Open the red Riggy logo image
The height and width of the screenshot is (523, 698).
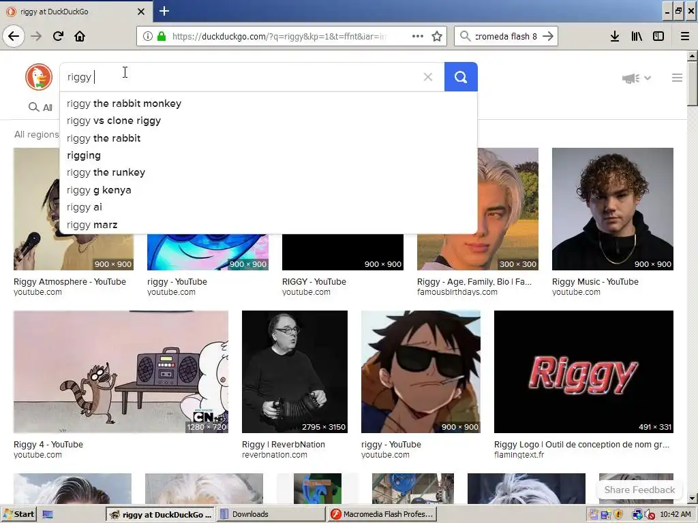coord(583,372)
